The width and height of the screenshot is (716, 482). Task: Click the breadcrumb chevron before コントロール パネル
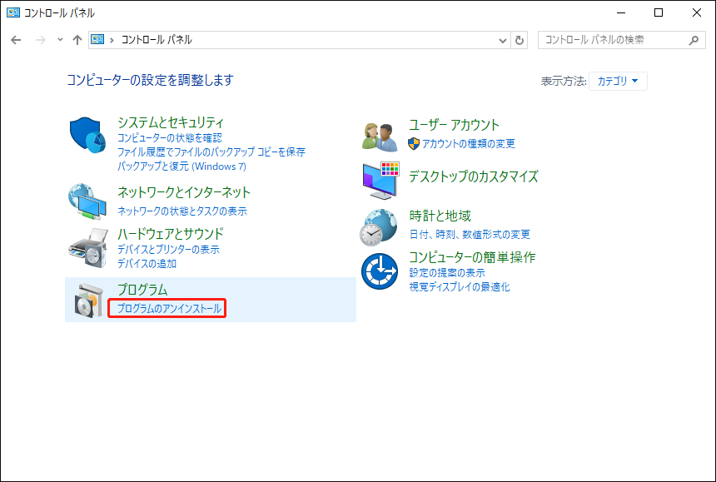pyautogui.click(x=112, y=40)
